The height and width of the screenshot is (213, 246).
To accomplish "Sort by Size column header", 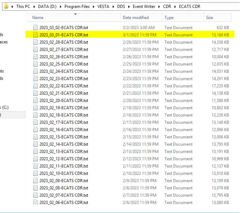I will pos(218,18).
